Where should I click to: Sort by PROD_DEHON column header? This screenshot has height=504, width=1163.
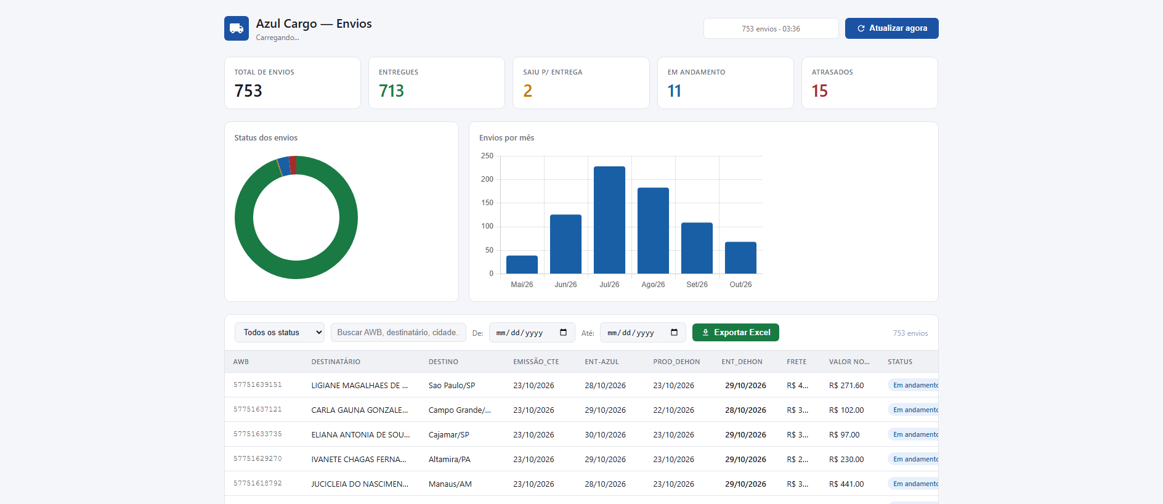pos(676,362)
